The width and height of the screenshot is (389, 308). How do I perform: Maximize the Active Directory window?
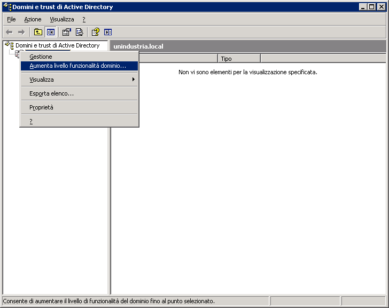[372, 7]
